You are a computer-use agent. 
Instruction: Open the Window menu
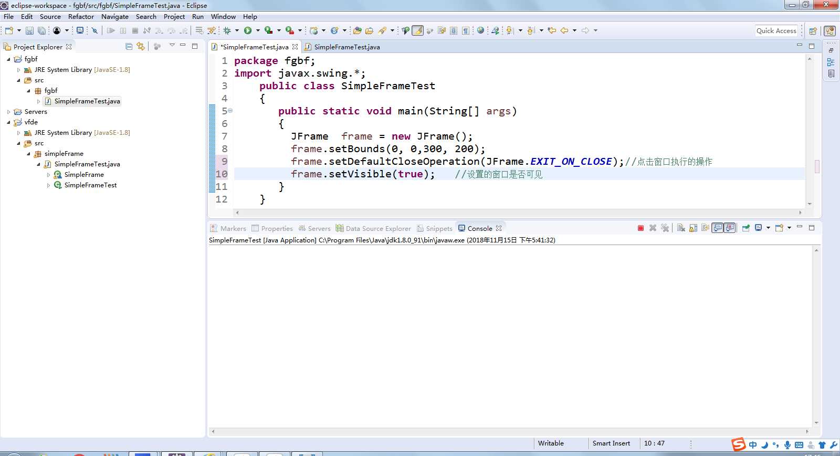click(x=223, y=17)
